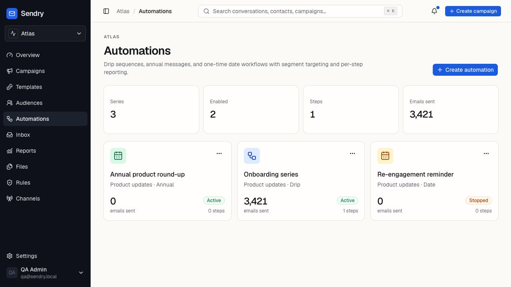Screen dimensions: 511x287
Task: Open notifications bell
Action: tap(434, 11)
